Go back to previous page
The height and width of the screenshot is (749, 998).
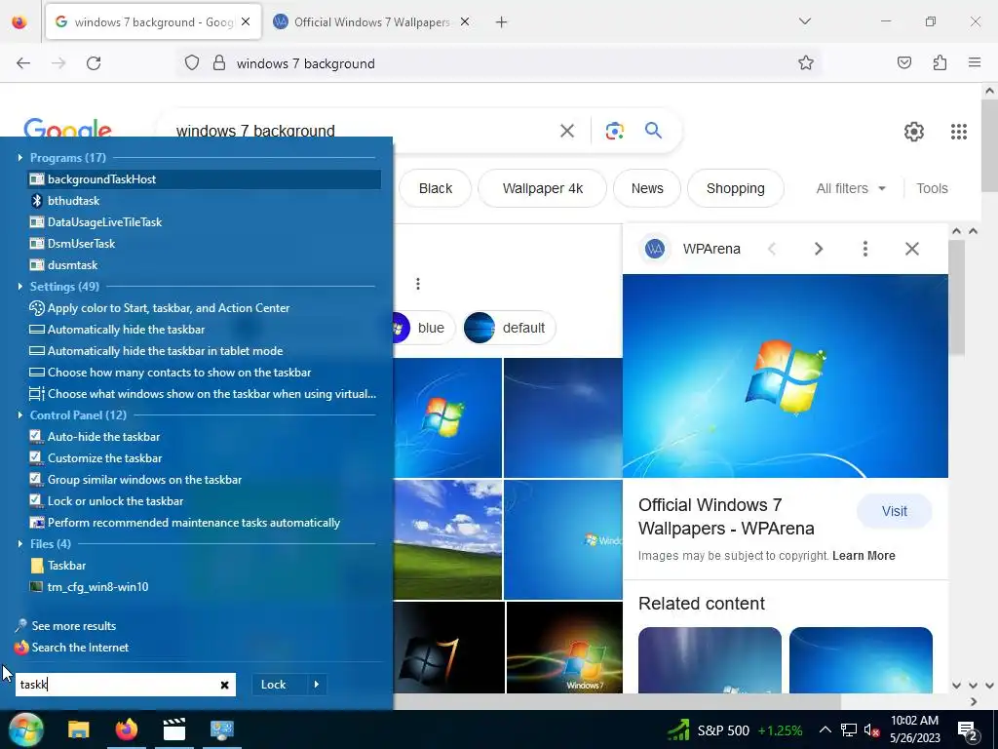23,63
